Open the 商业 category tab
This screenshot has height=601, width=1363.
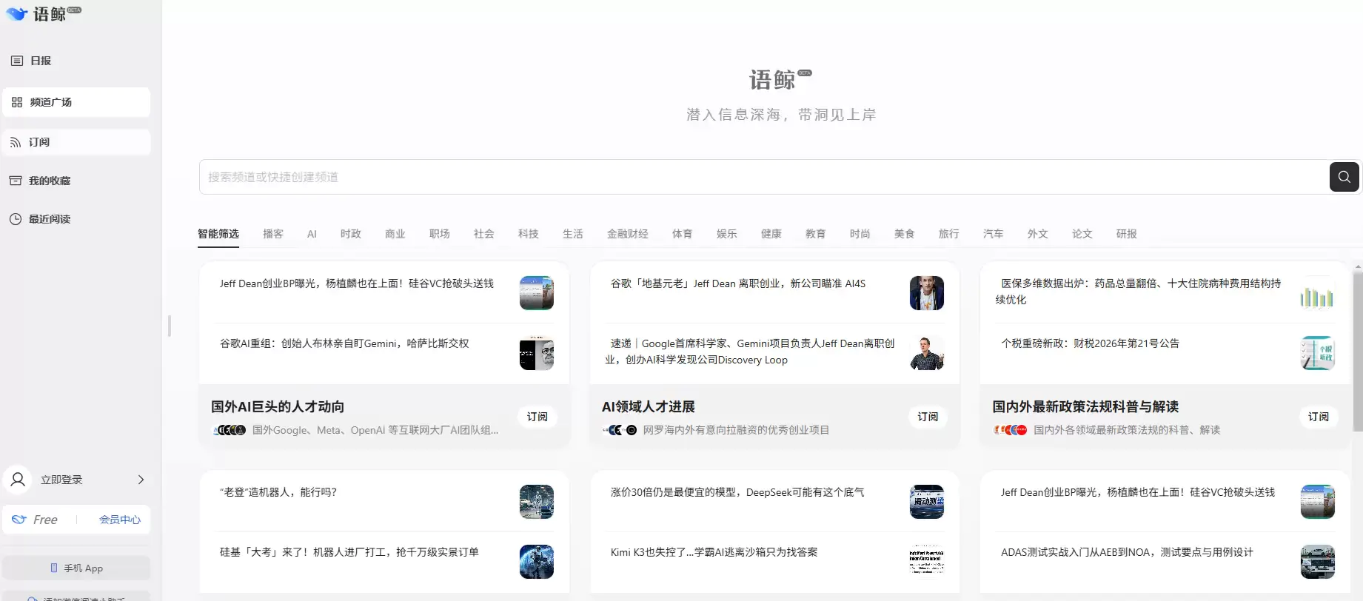[x=395, y=234]
